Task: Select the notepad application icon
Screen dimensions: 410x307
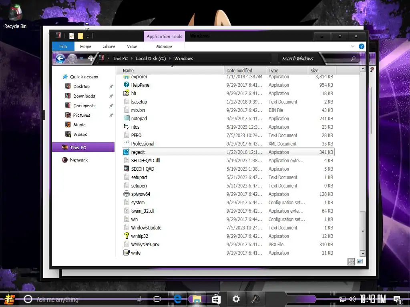Action: point(127,118)
